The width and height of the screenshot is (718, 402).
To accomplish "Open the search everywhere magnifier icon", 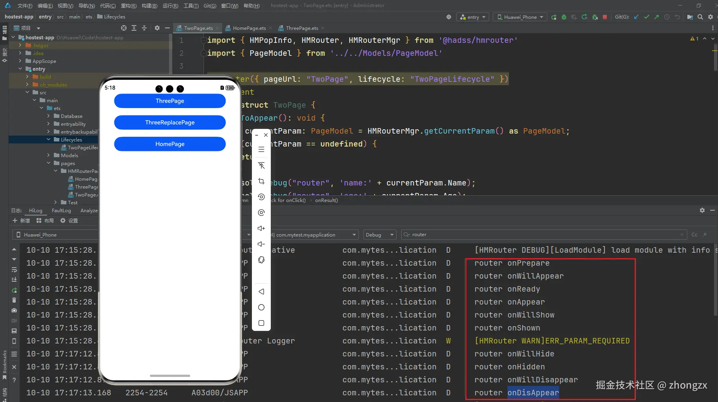I will pyautogui.click(x=700, y=17).
